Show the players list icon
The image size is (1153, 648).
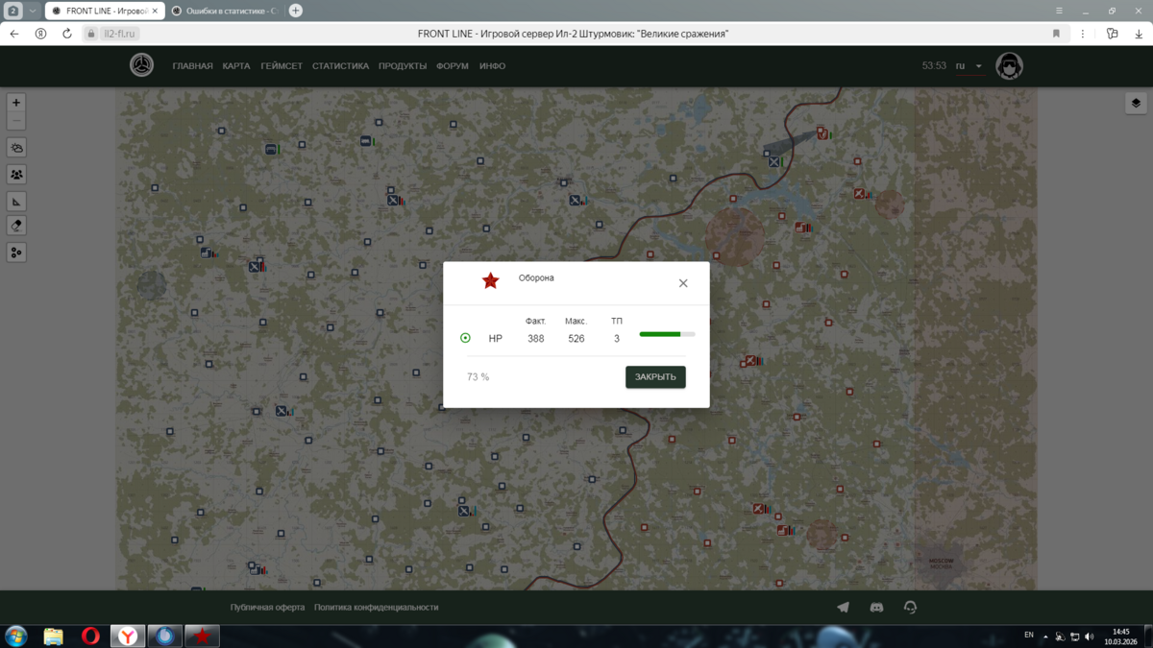(x=16, y=175)
